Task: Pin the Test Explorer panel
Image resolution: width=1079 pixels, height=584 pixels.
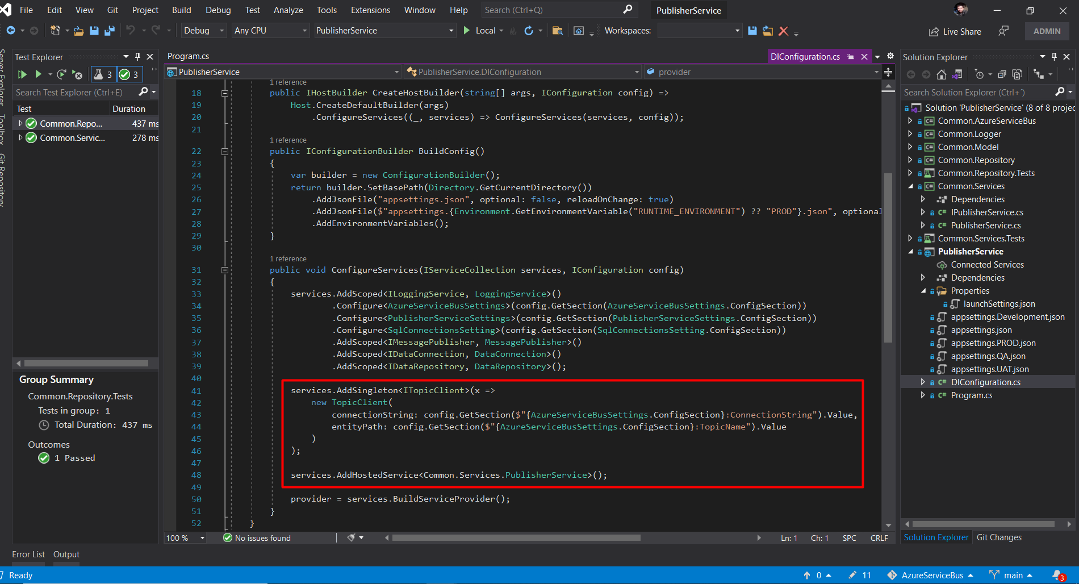Action: (x=136, y=57)
